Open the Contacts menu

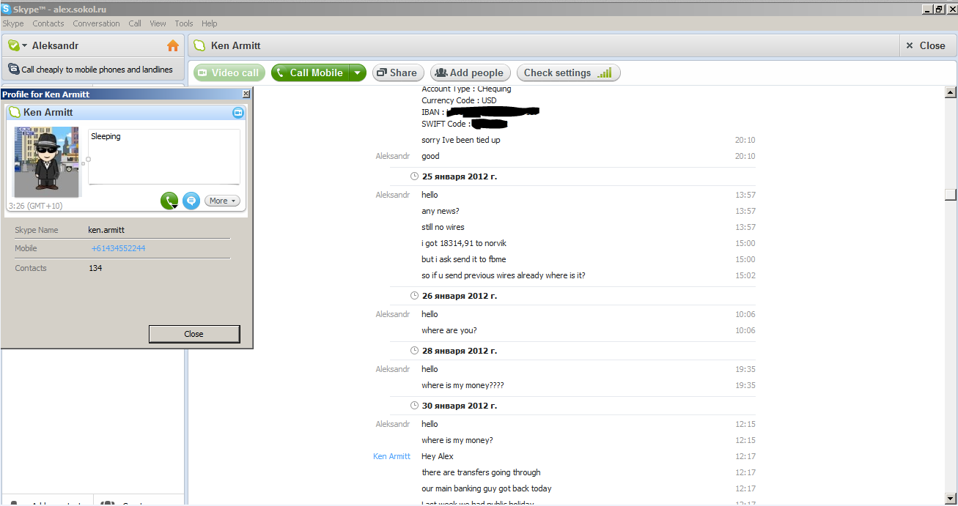48,23
